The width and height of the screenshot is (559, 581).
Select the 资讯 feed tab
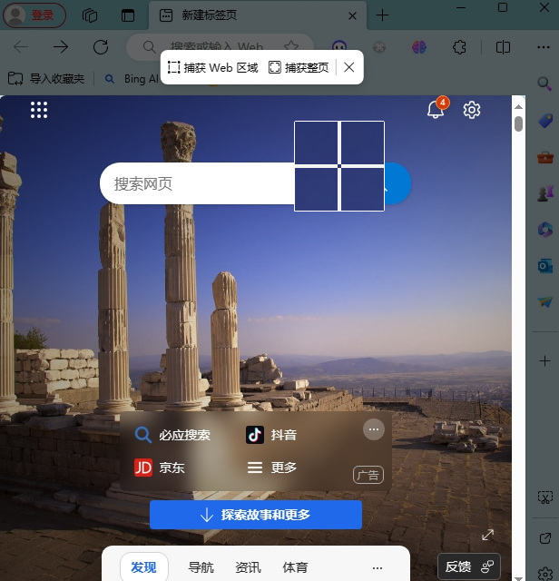click(249, 566)
